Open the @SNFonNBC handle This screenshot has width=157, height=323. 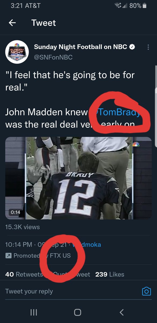pyautogui.click(x=53, y=57)
